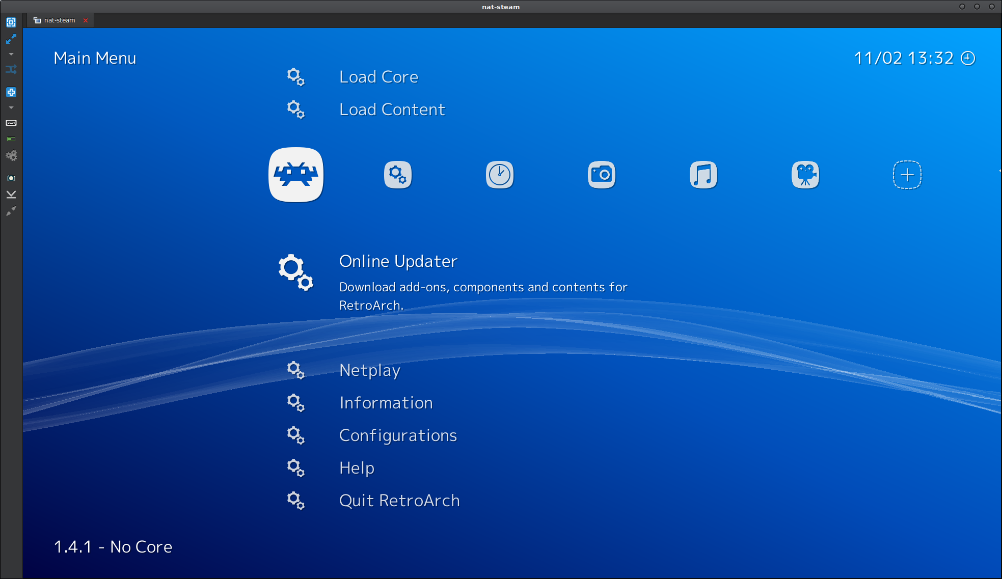Toggle the camera capture icon in the sidebar
Viewport: 1002px width, 579px height.
click(x=11, y=178)
